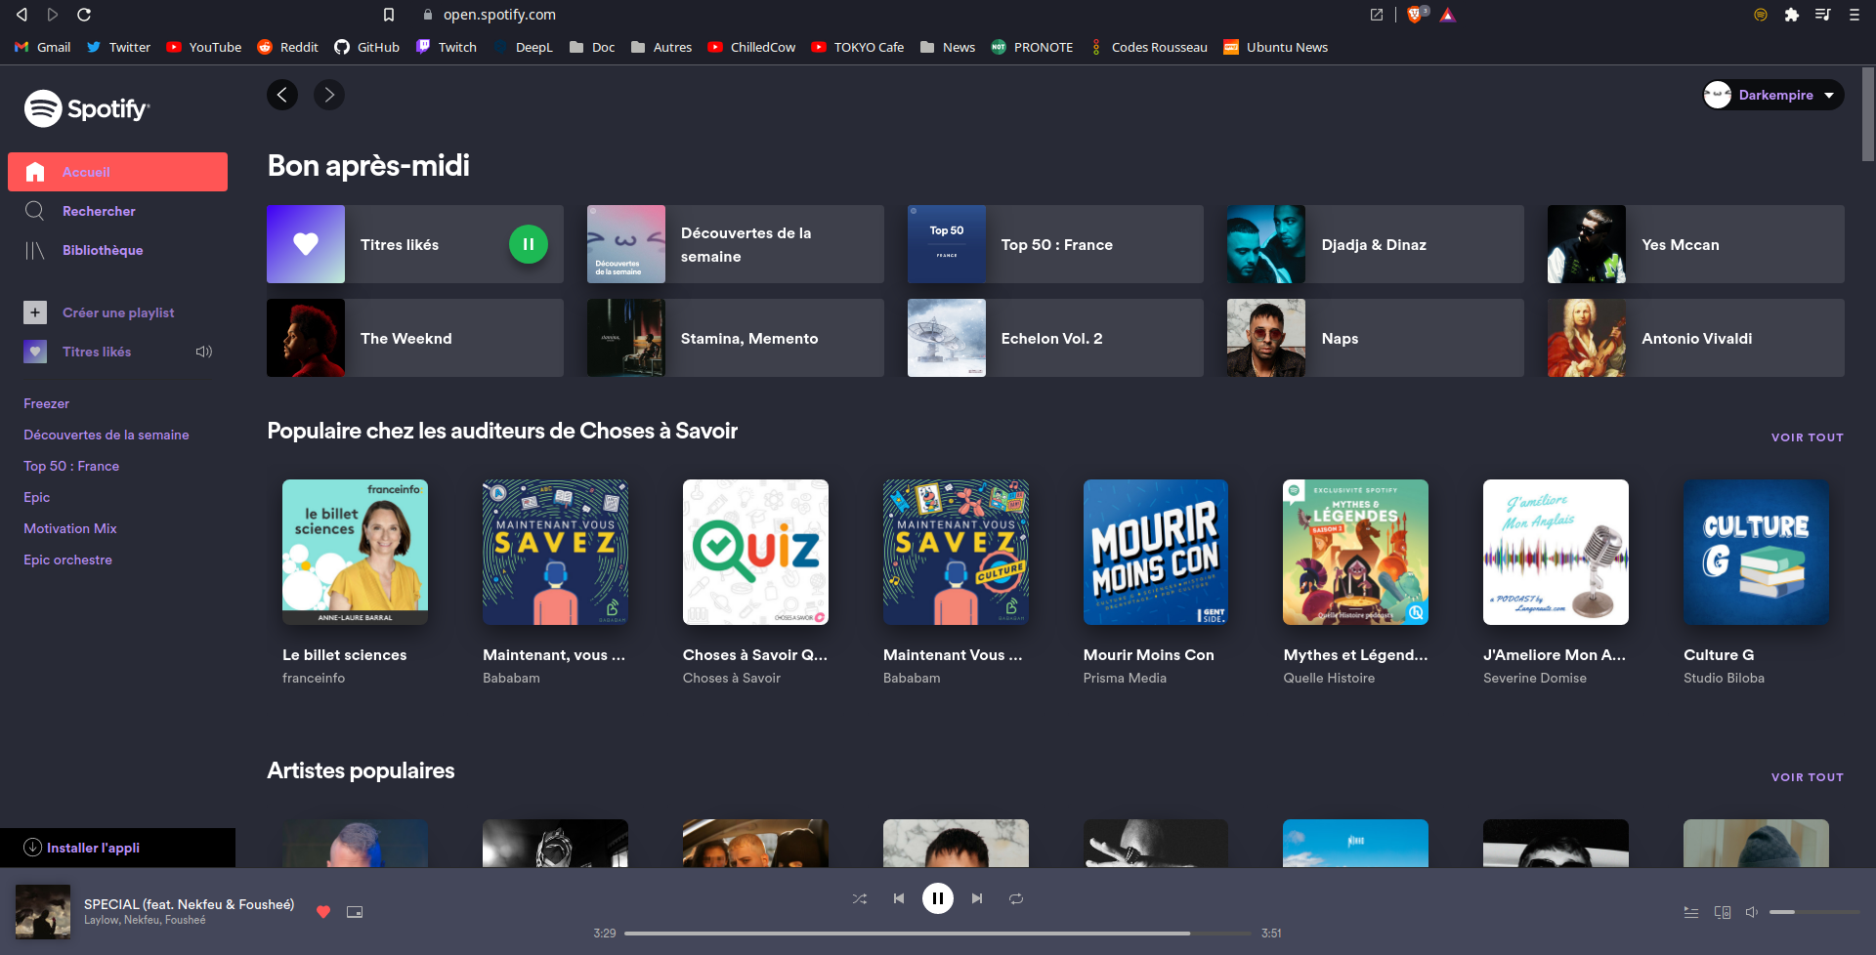Open Choses à Savoir Quiz podcast
This screenshot has width=1876, height=955.
click(x=755, y=586)
